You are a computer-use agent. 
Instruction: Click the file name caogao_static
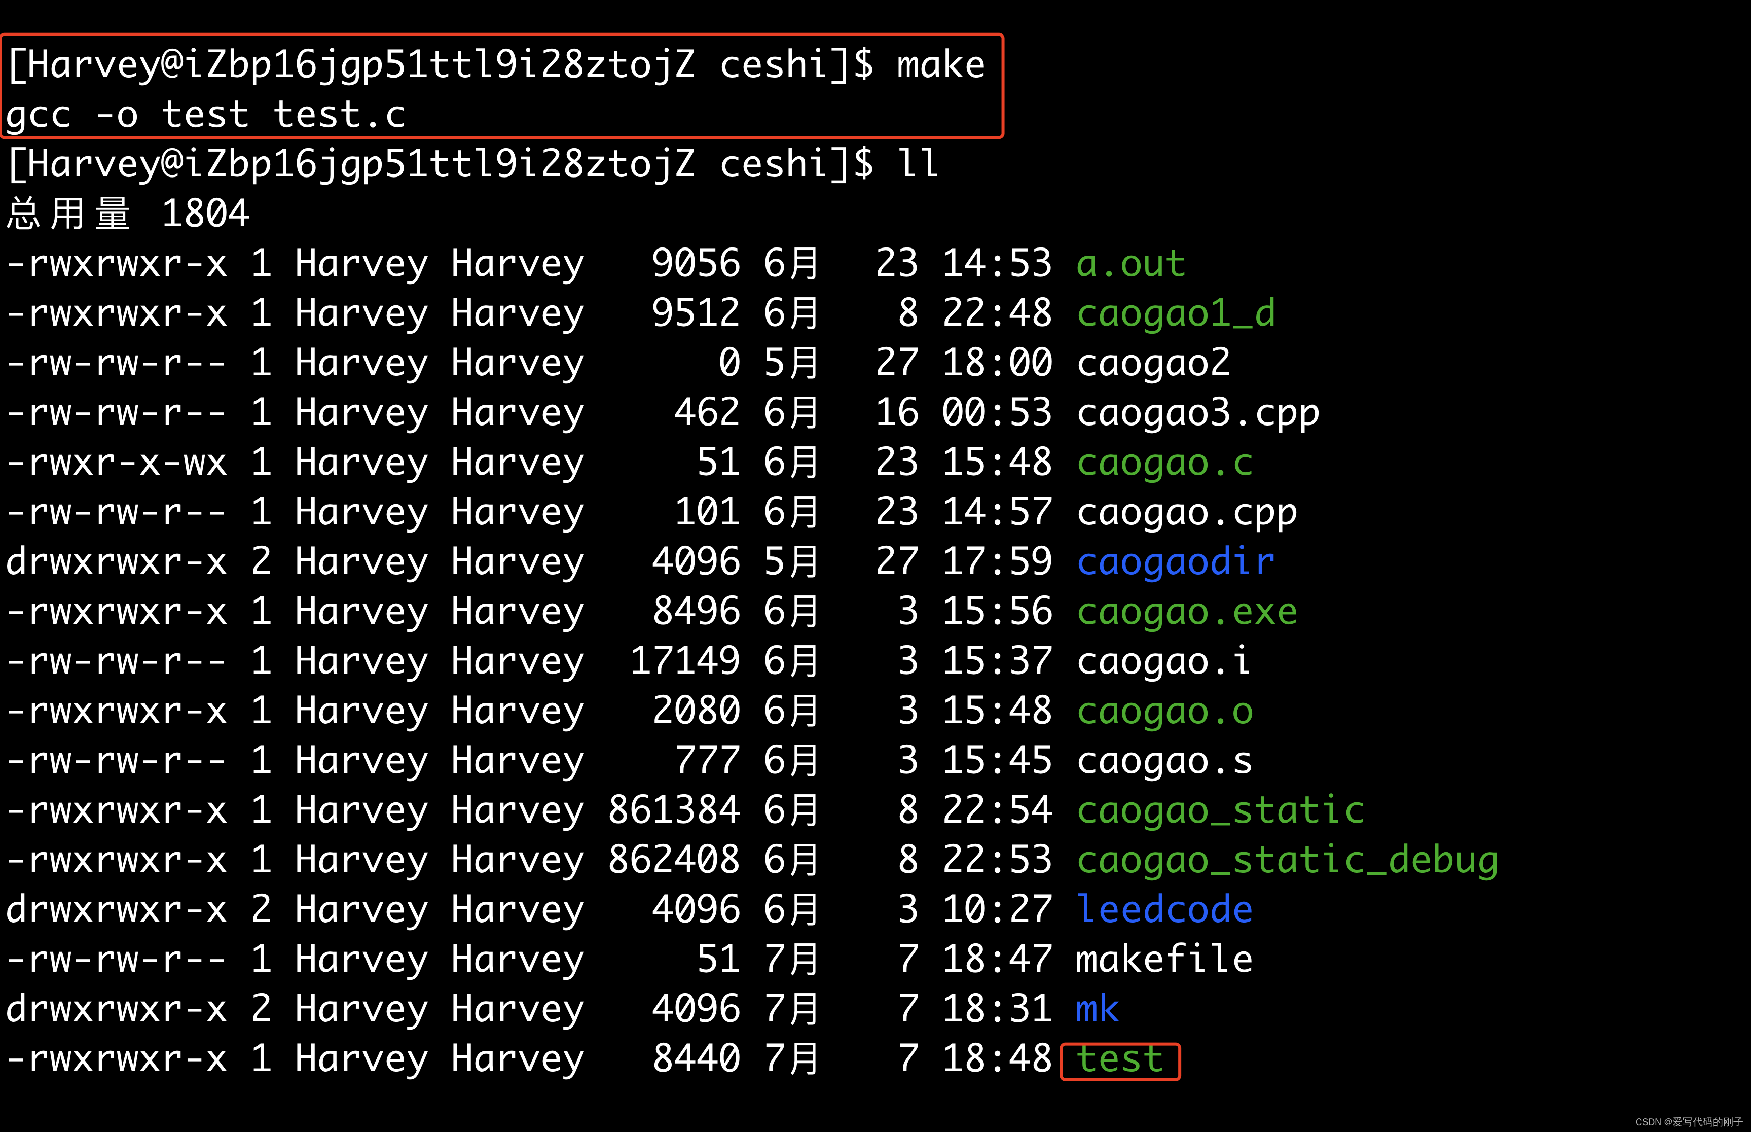pyautogui.click(x=1221, y=810)
